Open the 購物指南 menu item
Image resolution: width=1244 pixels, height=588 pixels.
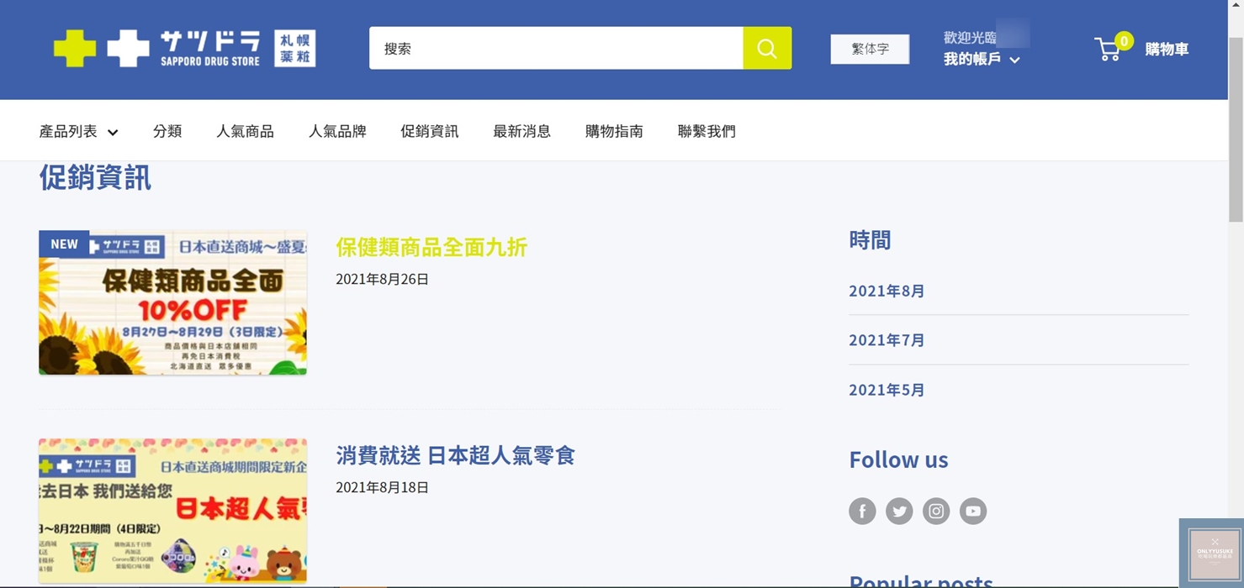click(614, 131)
